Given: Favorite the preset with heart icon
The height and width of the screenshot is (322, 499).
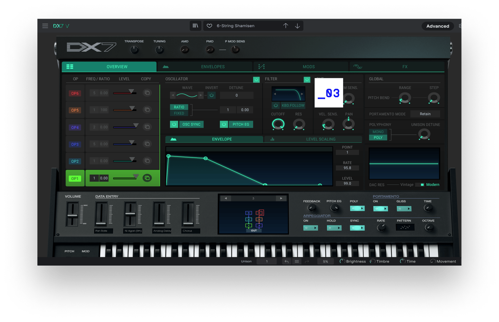Looking at the screenshot, I should 209,26.
